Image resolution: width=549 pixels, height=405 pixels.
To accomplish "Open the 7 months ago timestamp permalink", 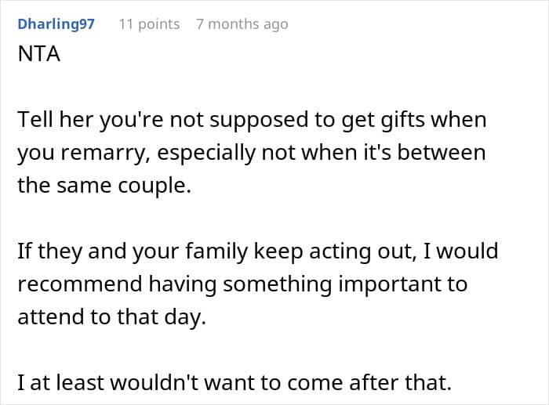I will pos(242,24).
